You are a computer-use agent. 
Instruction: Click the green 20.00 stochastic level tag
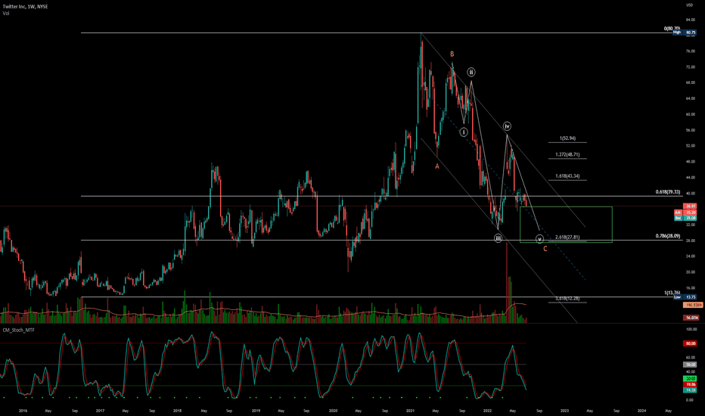690,379
